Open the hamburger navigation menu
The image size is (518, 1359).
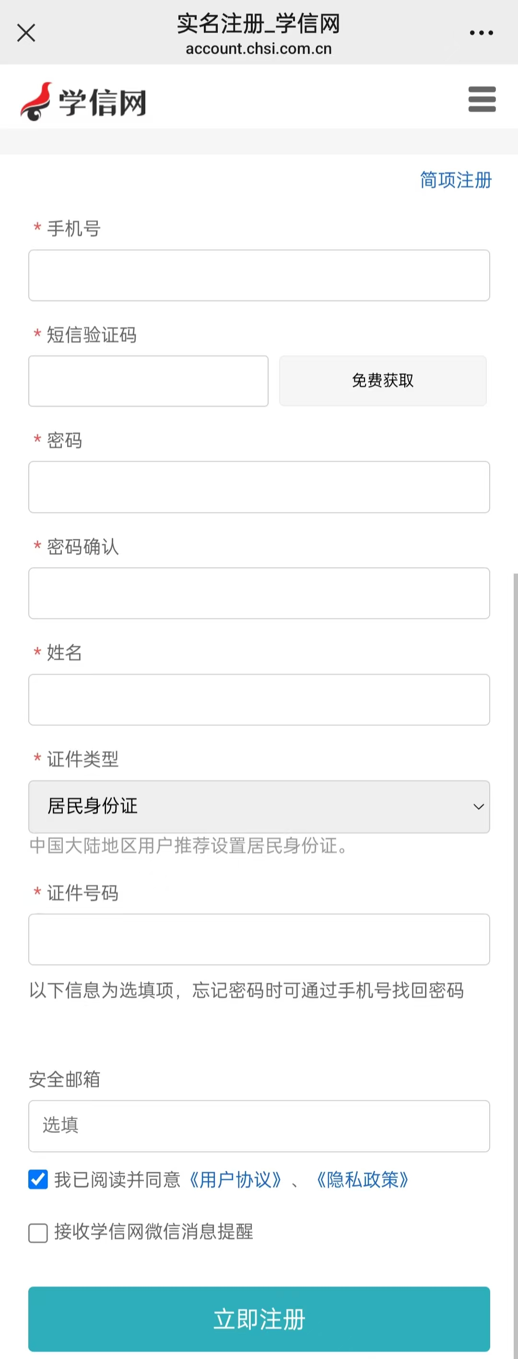pyautogui.click(x=482, y=99)
